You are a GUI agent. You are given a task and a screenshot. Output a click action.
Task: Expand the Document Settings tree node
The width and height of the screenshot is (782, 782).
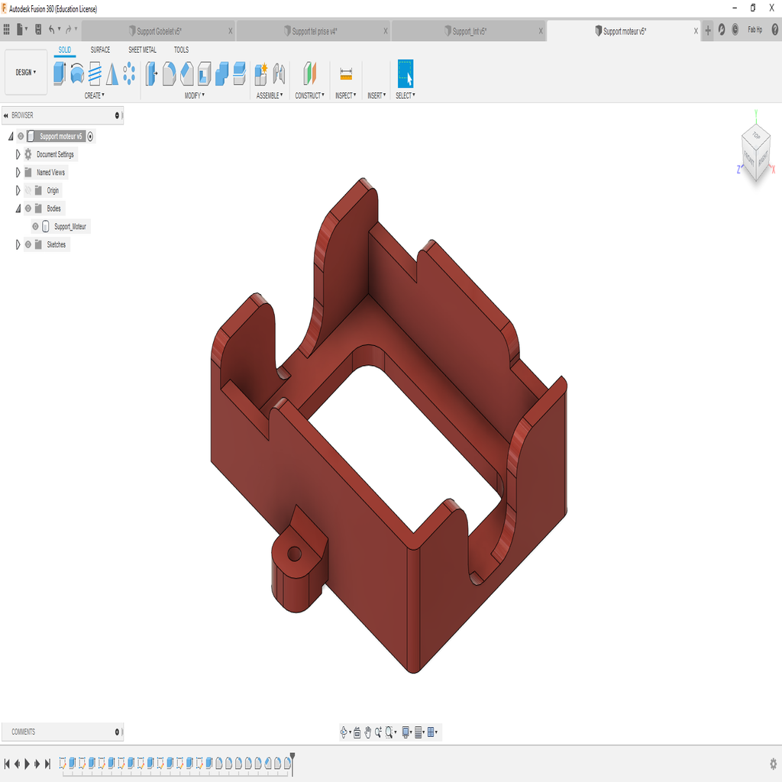pos(18,154)
